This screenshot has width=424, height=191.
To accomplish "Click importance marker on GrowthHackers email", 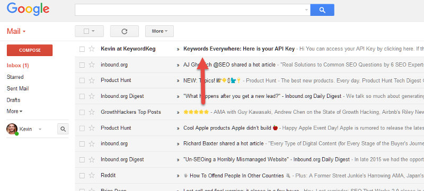I will point(178,112).
